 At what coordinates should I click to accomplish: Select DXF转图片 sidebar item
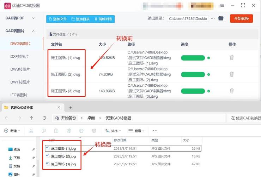pyautogui.click(x=19, y=57)
